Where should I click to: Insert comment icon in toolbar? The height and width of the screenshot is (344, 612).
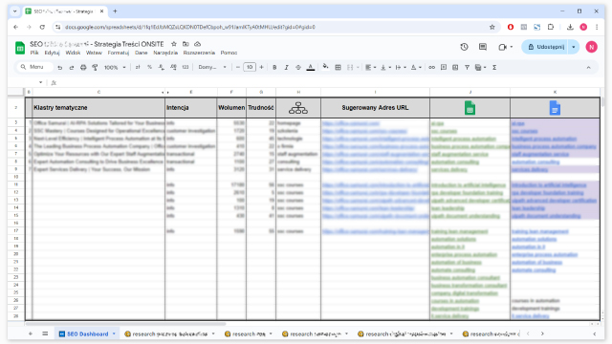(x=444, y=67)
